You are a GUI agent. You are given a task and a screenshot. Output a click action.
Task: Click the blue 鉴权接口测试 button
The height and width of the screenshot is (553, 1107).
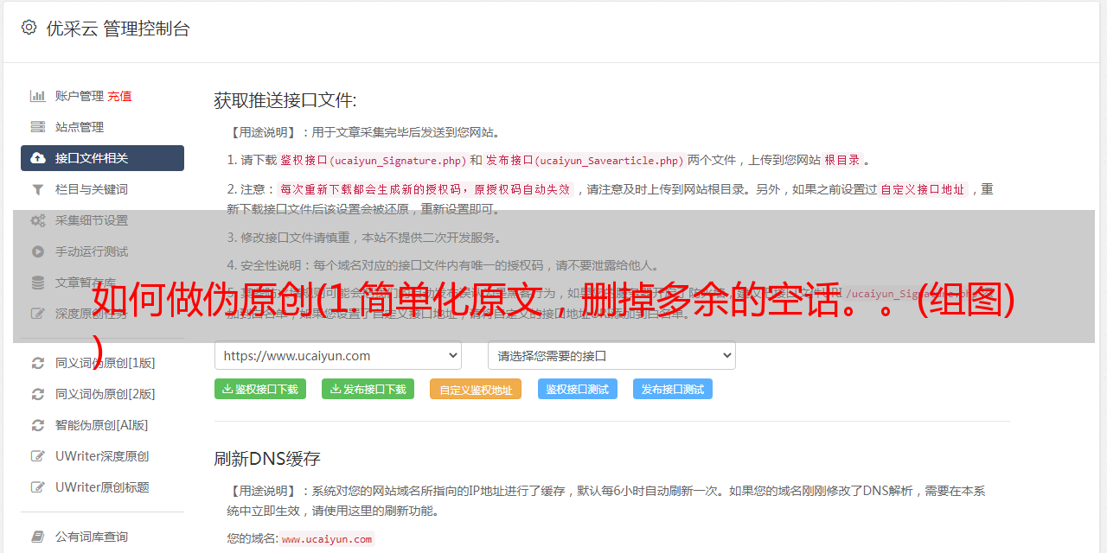(578, 389)
